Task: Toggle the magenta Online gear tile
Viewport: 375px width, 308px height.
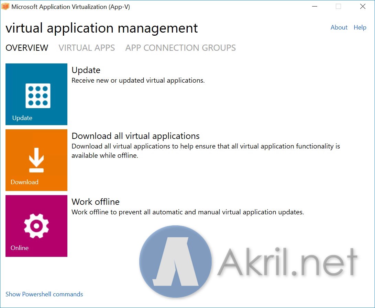Action: (36, 226)
